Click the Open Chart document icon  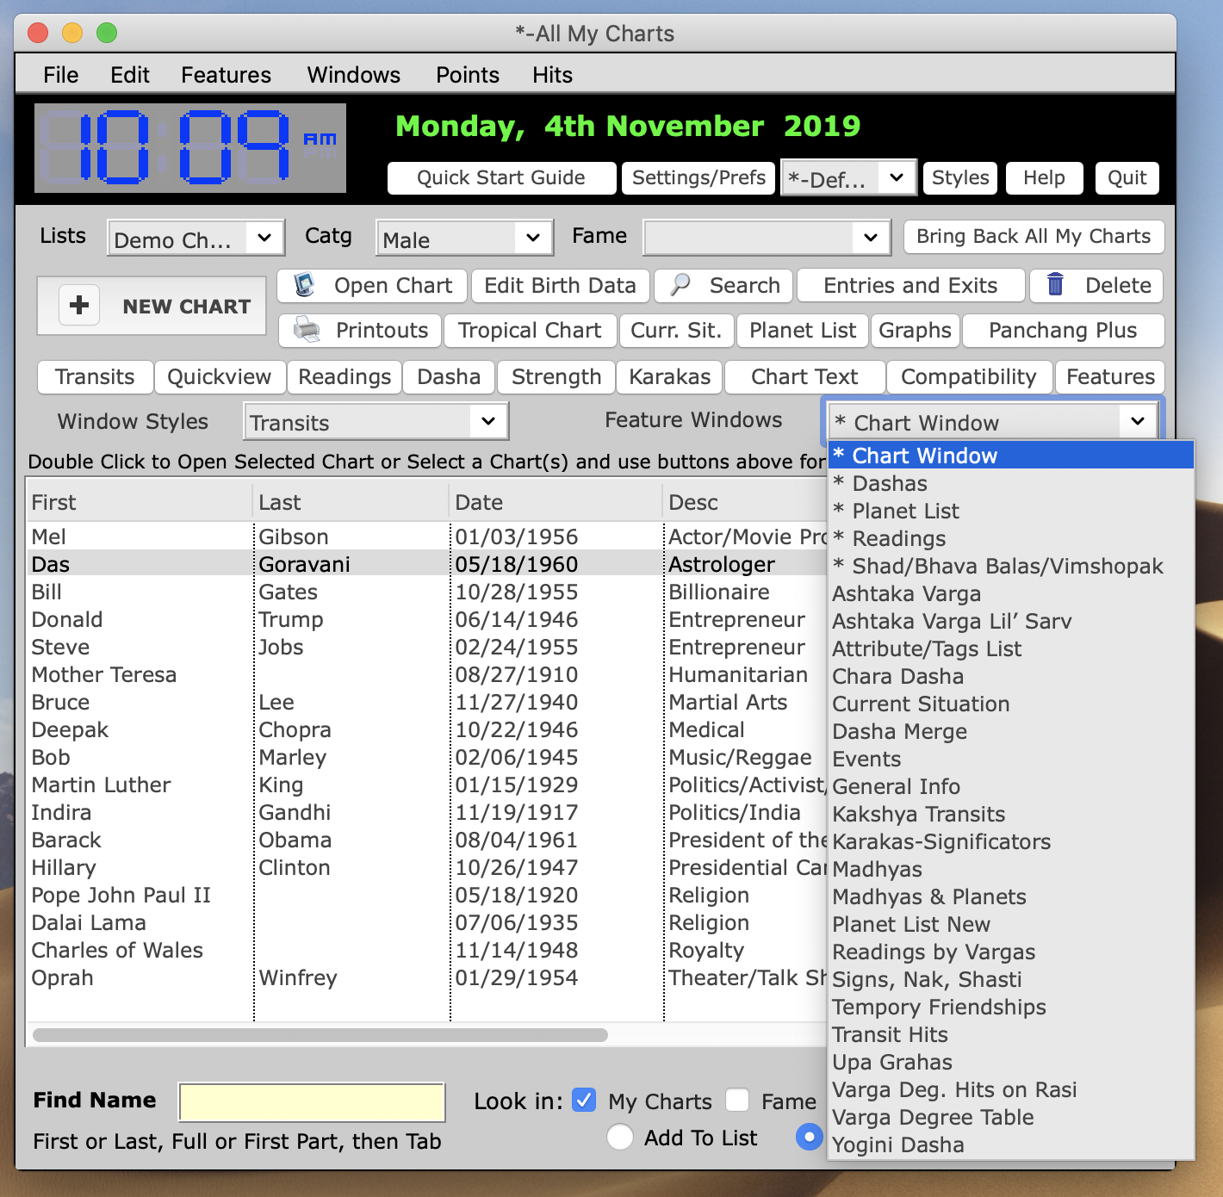click(x=304, y=285)
